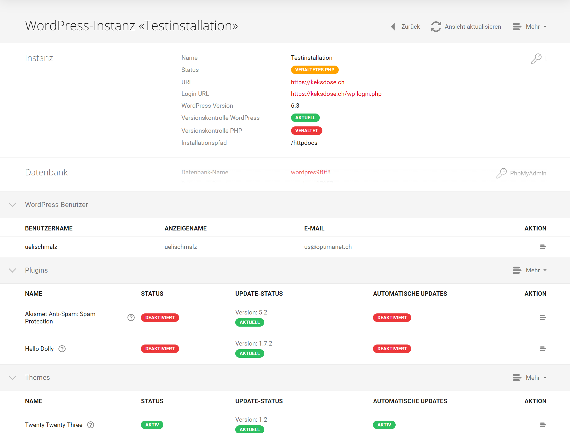This screenshot has width=570, height=433.
Task: Click the refresh icon for Ansicht aktualisieren
Action: coord(436,27)
